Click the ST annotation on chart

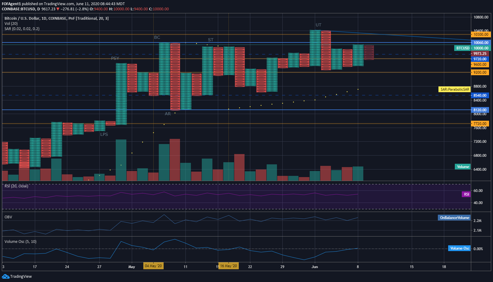211,40
